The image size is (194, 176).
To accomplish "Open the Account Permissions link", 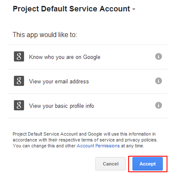I will 98,146.
